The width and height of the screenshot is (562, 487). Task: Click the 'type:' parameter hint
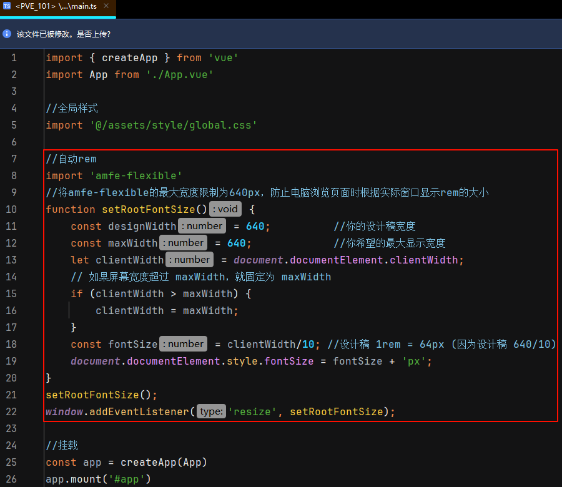212,411
